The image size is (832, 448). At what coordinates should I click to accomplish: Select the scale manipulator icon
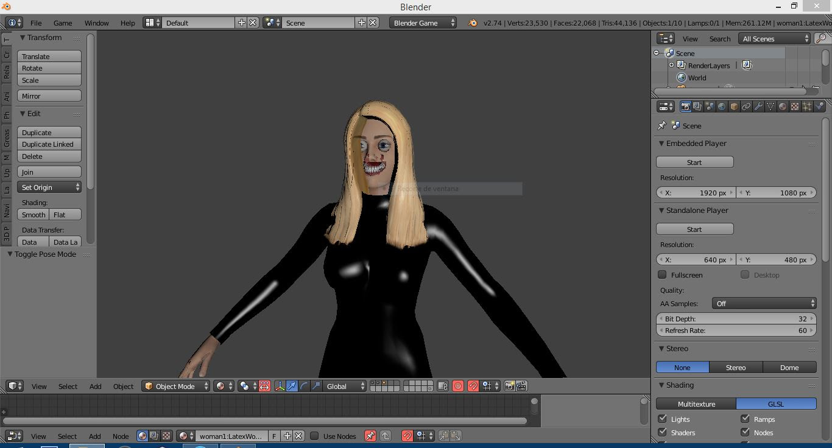coord(316,386)
